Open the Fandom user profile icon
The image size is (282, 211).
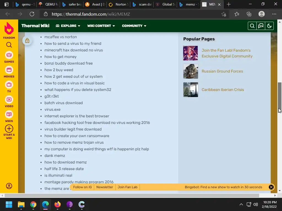click(x=9, y=186)
